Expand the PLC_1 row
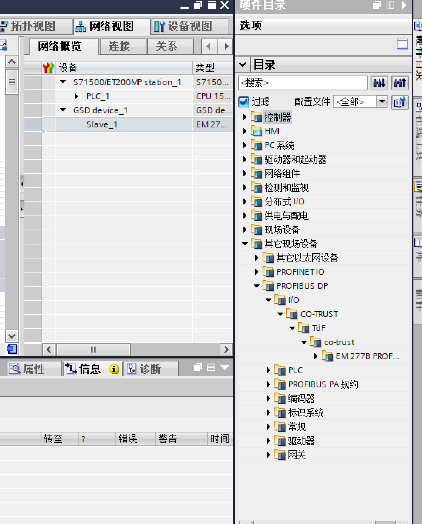 pos(76,96)
